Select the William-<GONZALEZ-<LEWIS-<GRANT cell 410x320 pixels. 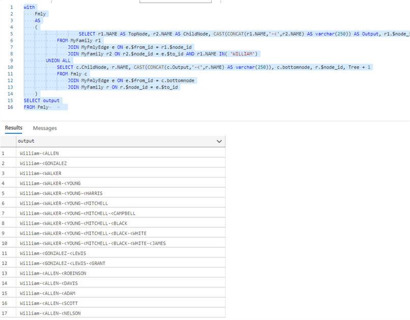[x=60, y=263]
